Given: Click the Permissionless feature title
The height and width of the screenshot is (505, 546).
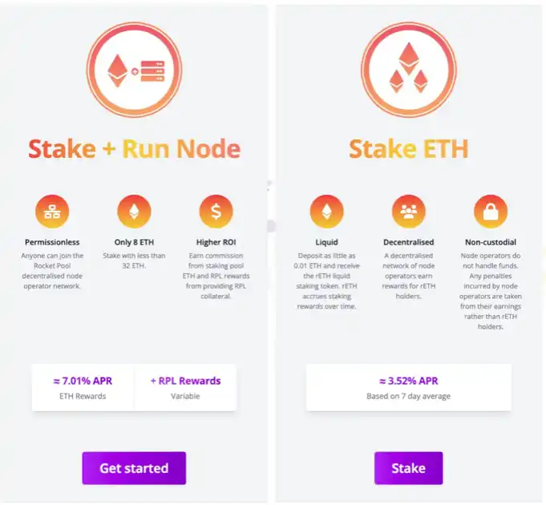Looking at the screenshot, I should pyautogui.click(x=52, y=242).
